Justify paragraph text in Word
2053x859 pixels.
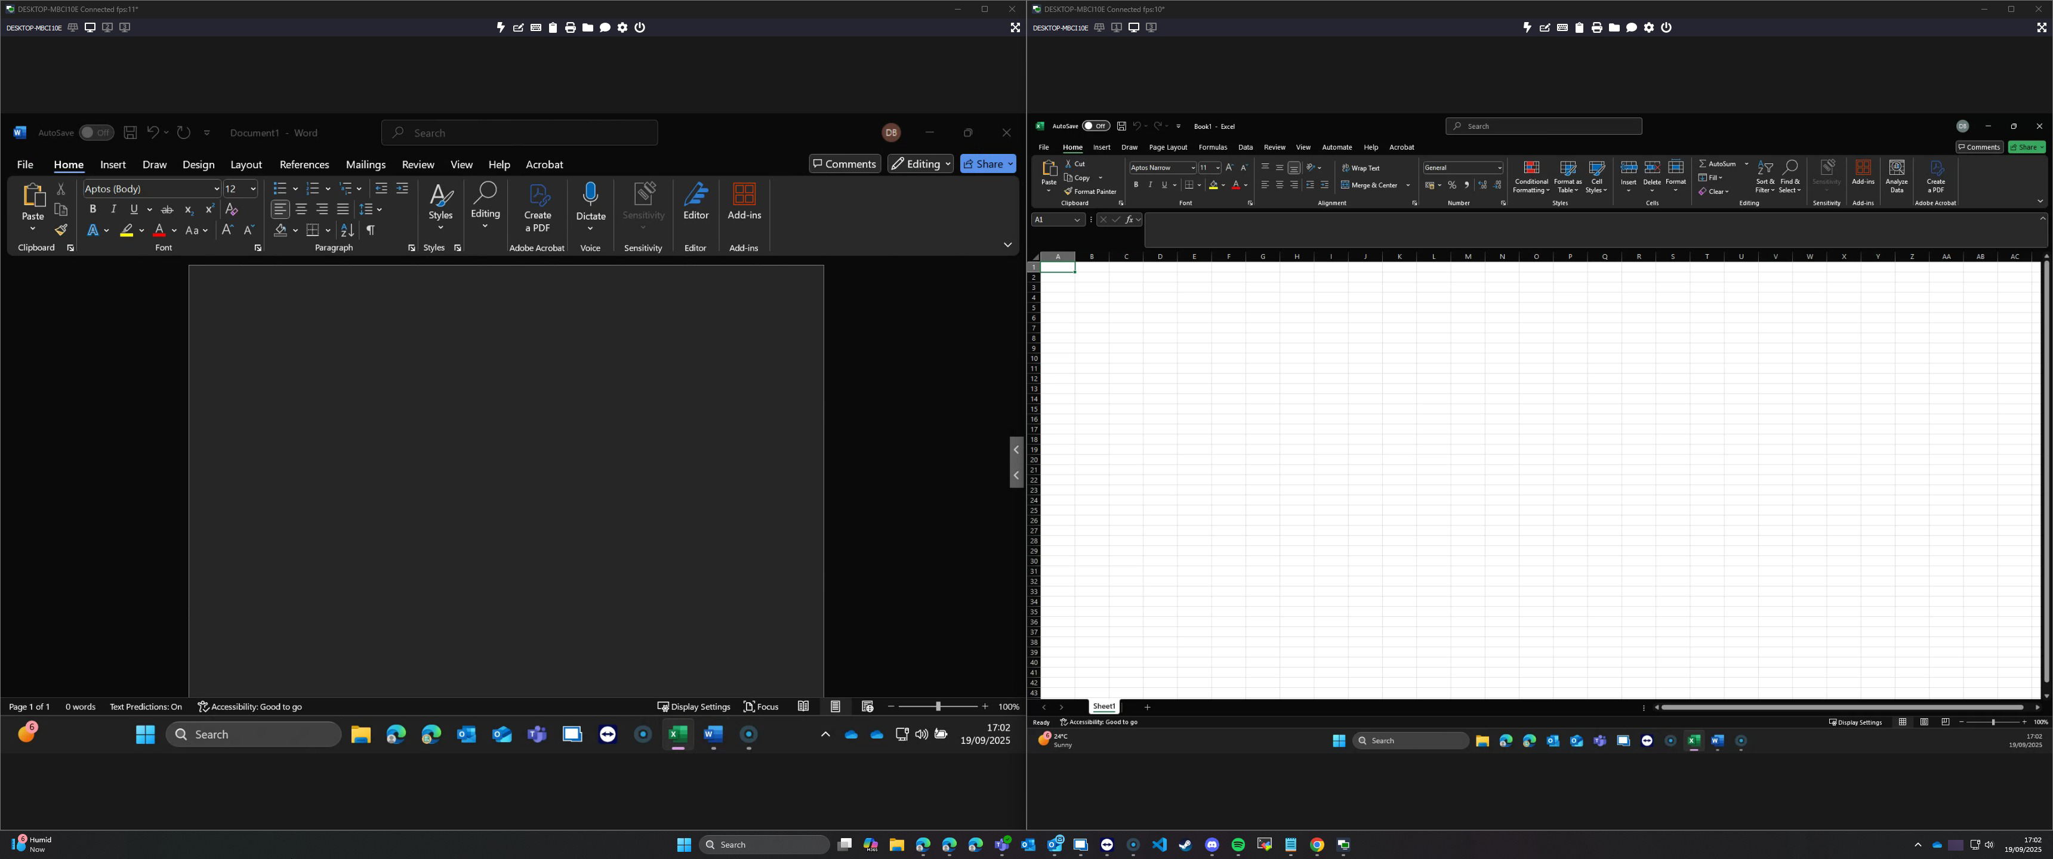pos(343,209)
